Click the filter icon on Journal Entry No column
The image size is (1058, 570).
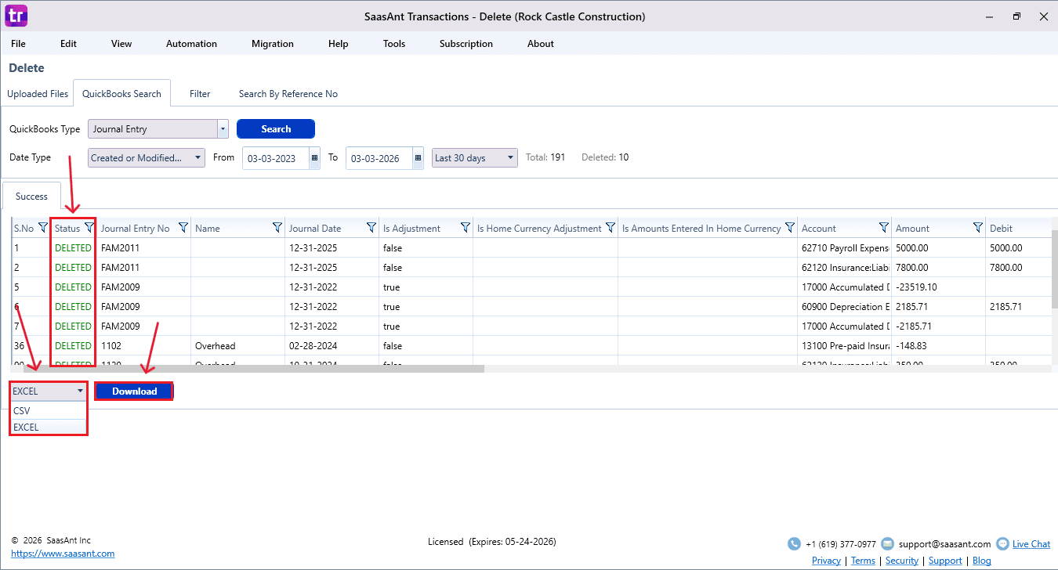point(183,228)
